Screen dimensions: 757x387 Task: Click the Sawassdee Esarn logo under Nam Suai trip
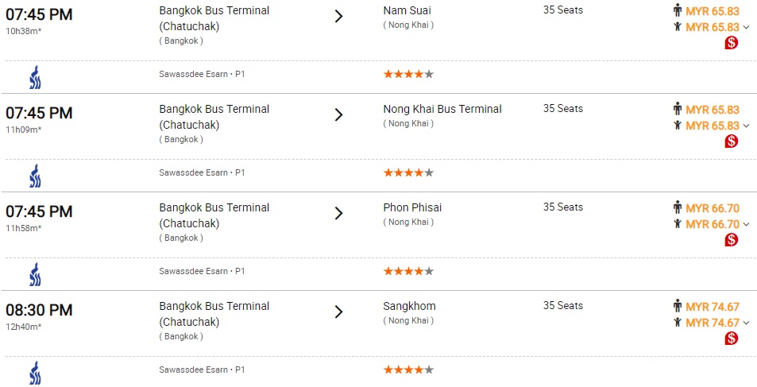[35, 77]
